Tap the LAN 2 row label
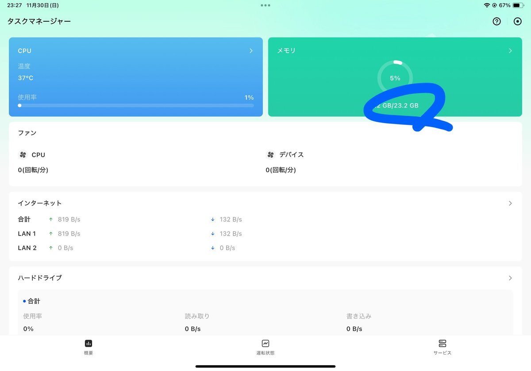The image size is (531, 371). (x=27, y=248)
